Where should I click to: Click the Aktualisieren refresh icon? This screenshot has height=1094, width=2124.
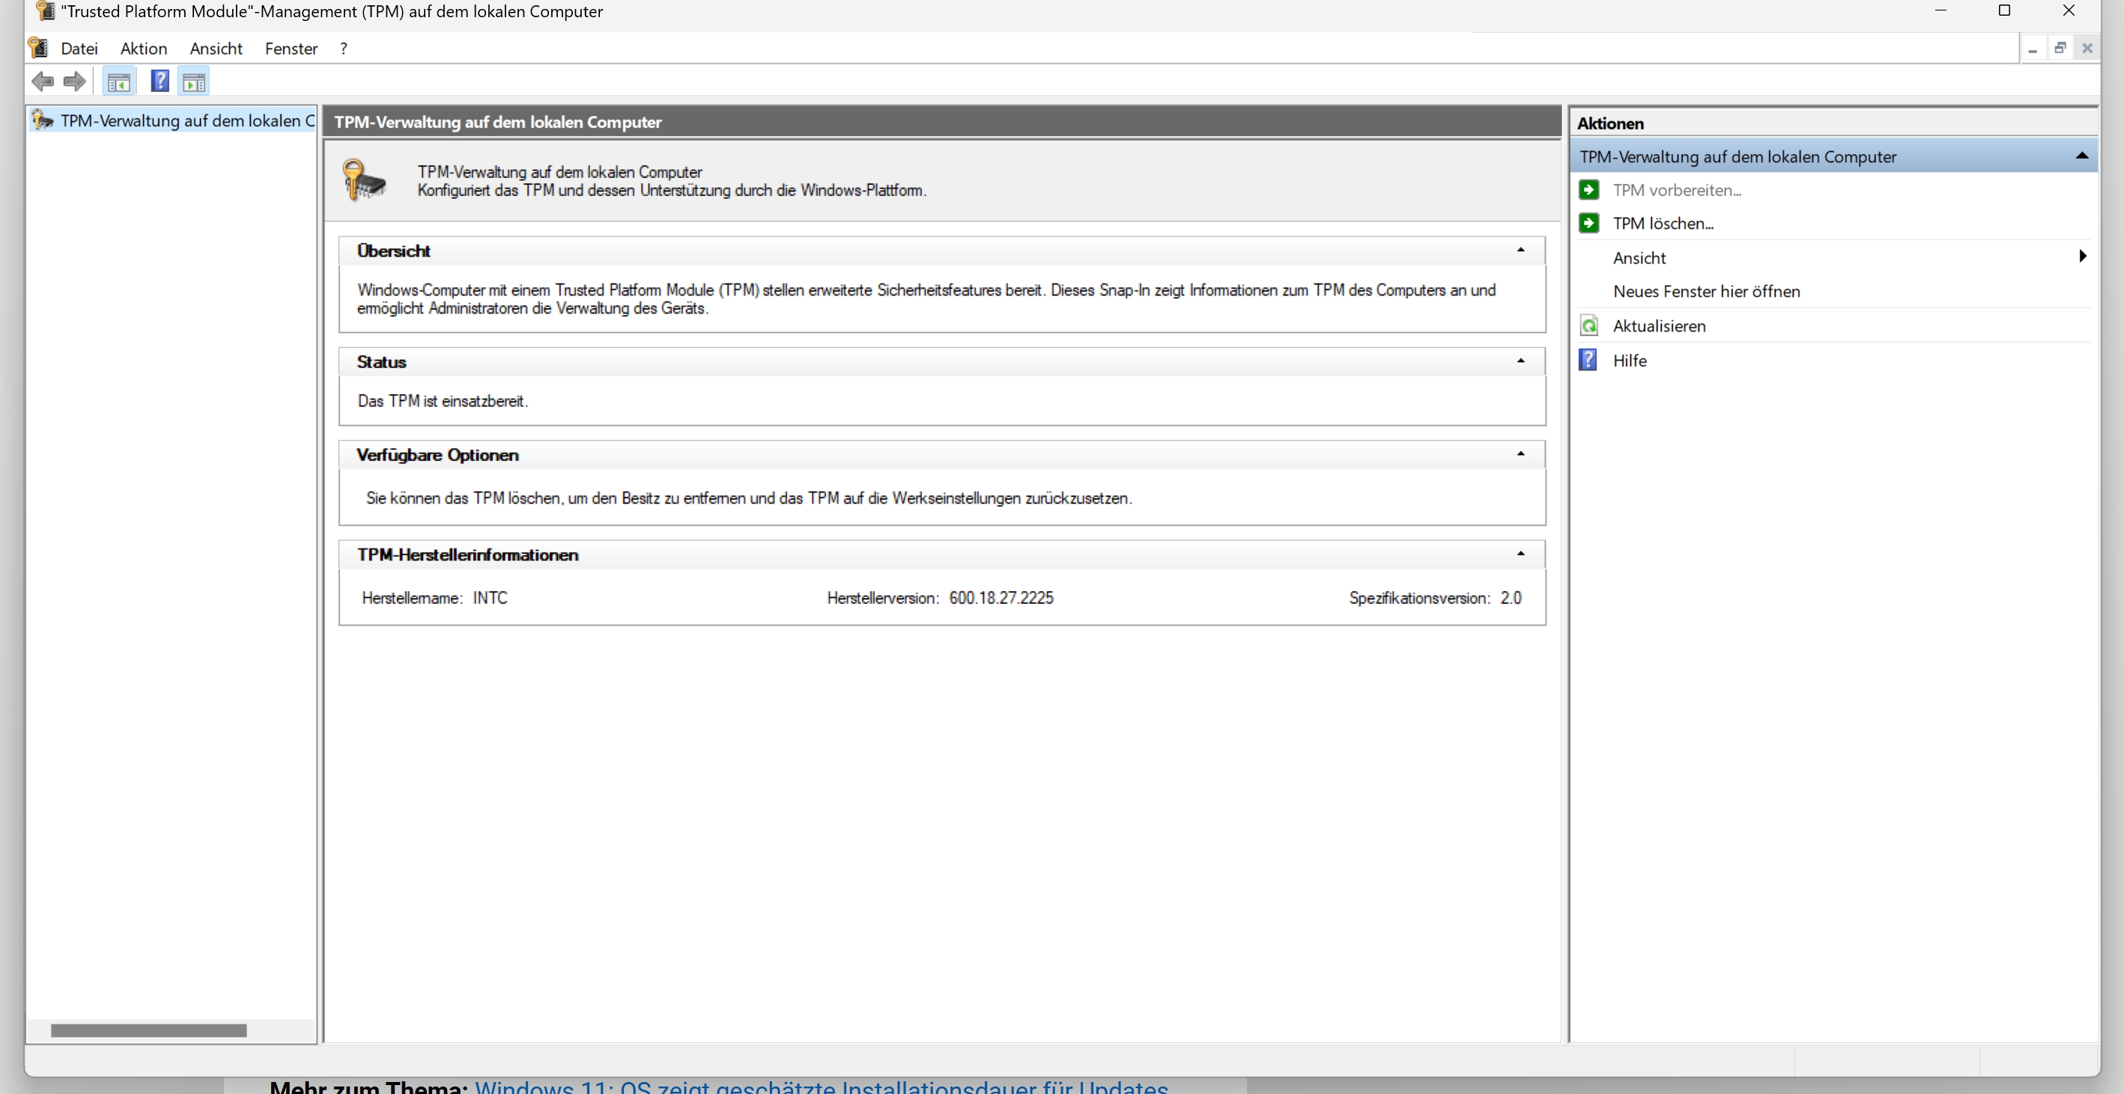1589,326
